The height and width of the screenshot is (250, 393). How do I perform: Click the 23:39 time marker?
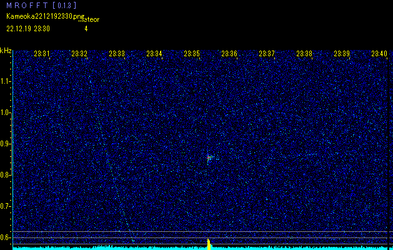point(342,54)
